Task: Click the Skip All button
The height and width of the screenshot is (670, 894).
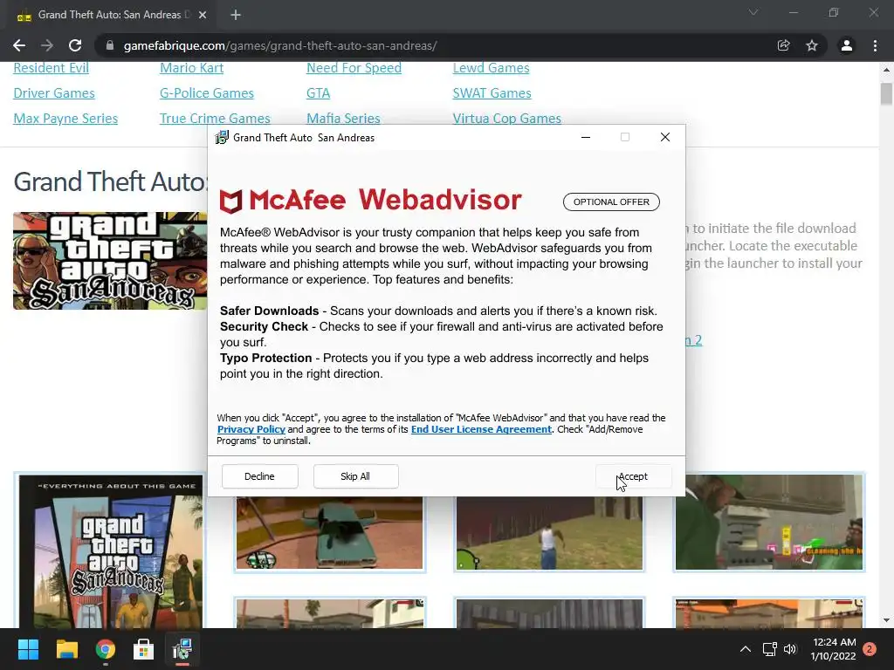Action: pyautogui.click(x=355, y=476)
